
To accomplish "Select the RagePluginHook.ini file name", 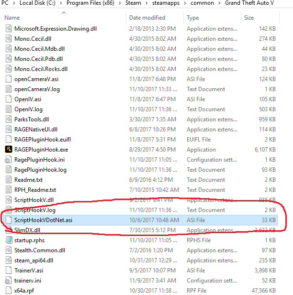I will point(39,160).
